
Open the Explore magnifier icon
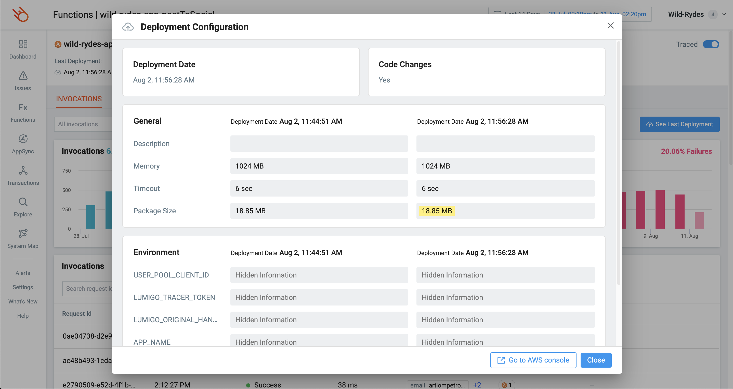click(23, 202)
